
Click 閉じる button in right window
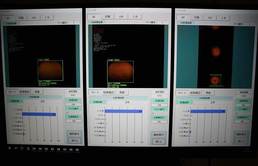241,141
